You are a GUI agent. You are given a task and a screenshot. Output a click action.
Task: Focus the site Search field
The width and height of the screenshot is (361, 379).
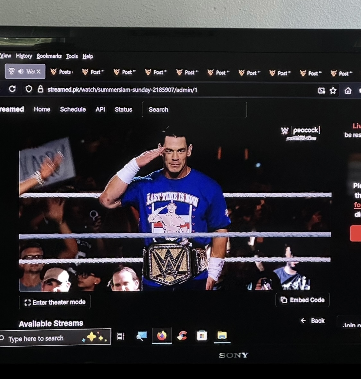tap(194, 109)
